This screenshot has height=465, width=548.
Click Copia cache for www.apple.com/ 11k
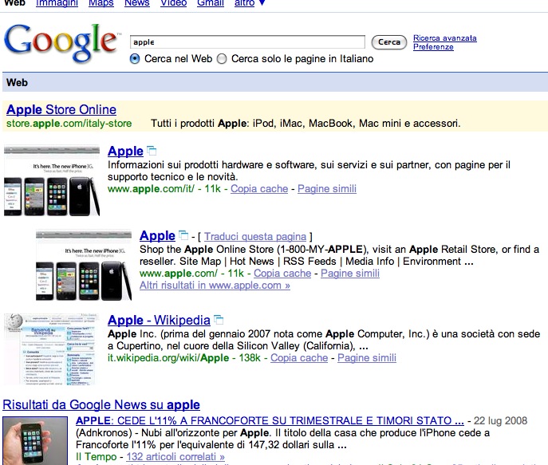(x=282, y=274)
